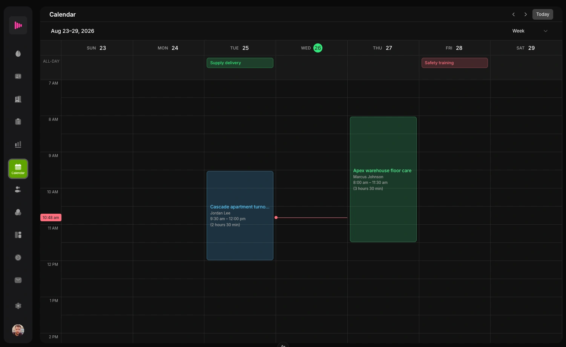Click the SAT 29 day header

point(526,48)
